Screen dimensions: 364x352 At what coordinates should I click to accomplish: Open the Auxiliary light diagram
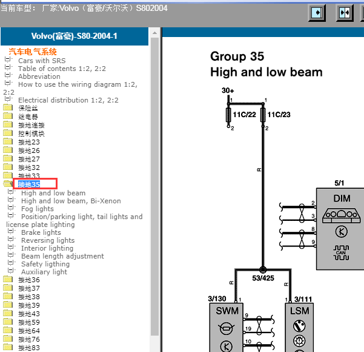click(x=44, y=272)
